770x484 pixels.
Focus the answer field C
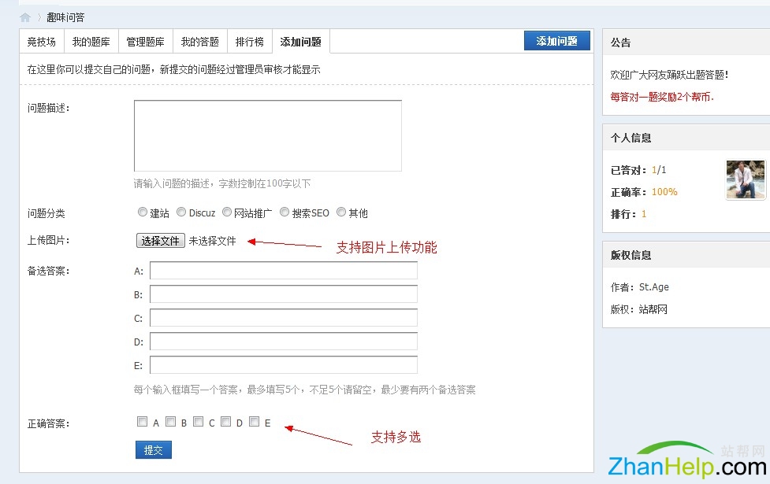pyautogui.click(x=284, y=318)
